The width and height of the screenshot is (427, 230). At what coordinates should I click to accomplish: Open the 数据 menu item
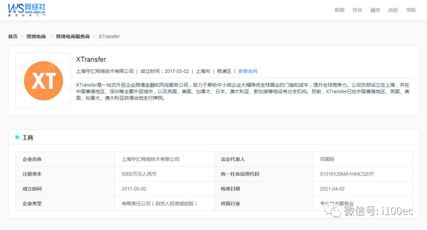pyautogui.click(x=339, y=10)
